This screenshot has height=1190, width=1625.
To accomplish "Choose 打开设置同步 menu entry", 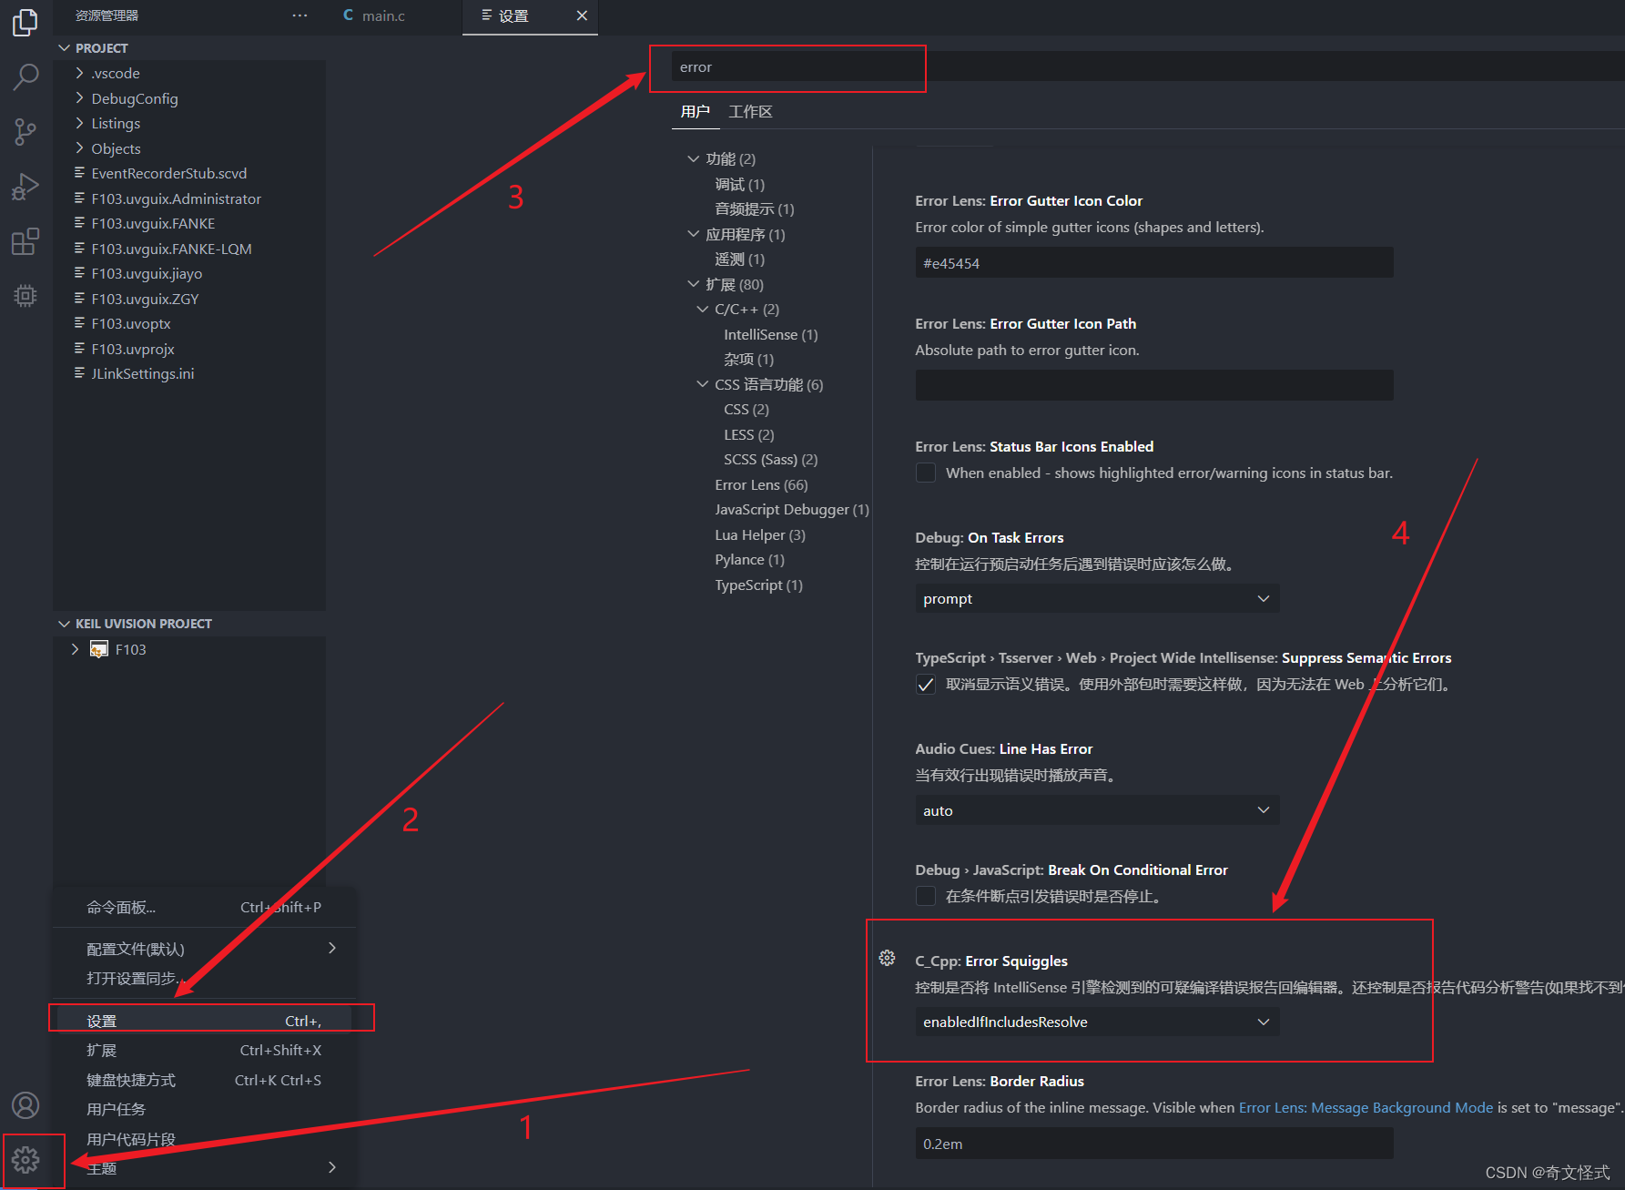I will [204, 978].
